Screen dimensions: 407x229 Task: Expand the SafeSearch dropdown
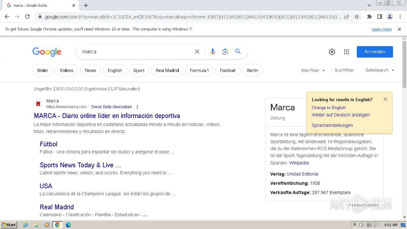tap(380, 70)
